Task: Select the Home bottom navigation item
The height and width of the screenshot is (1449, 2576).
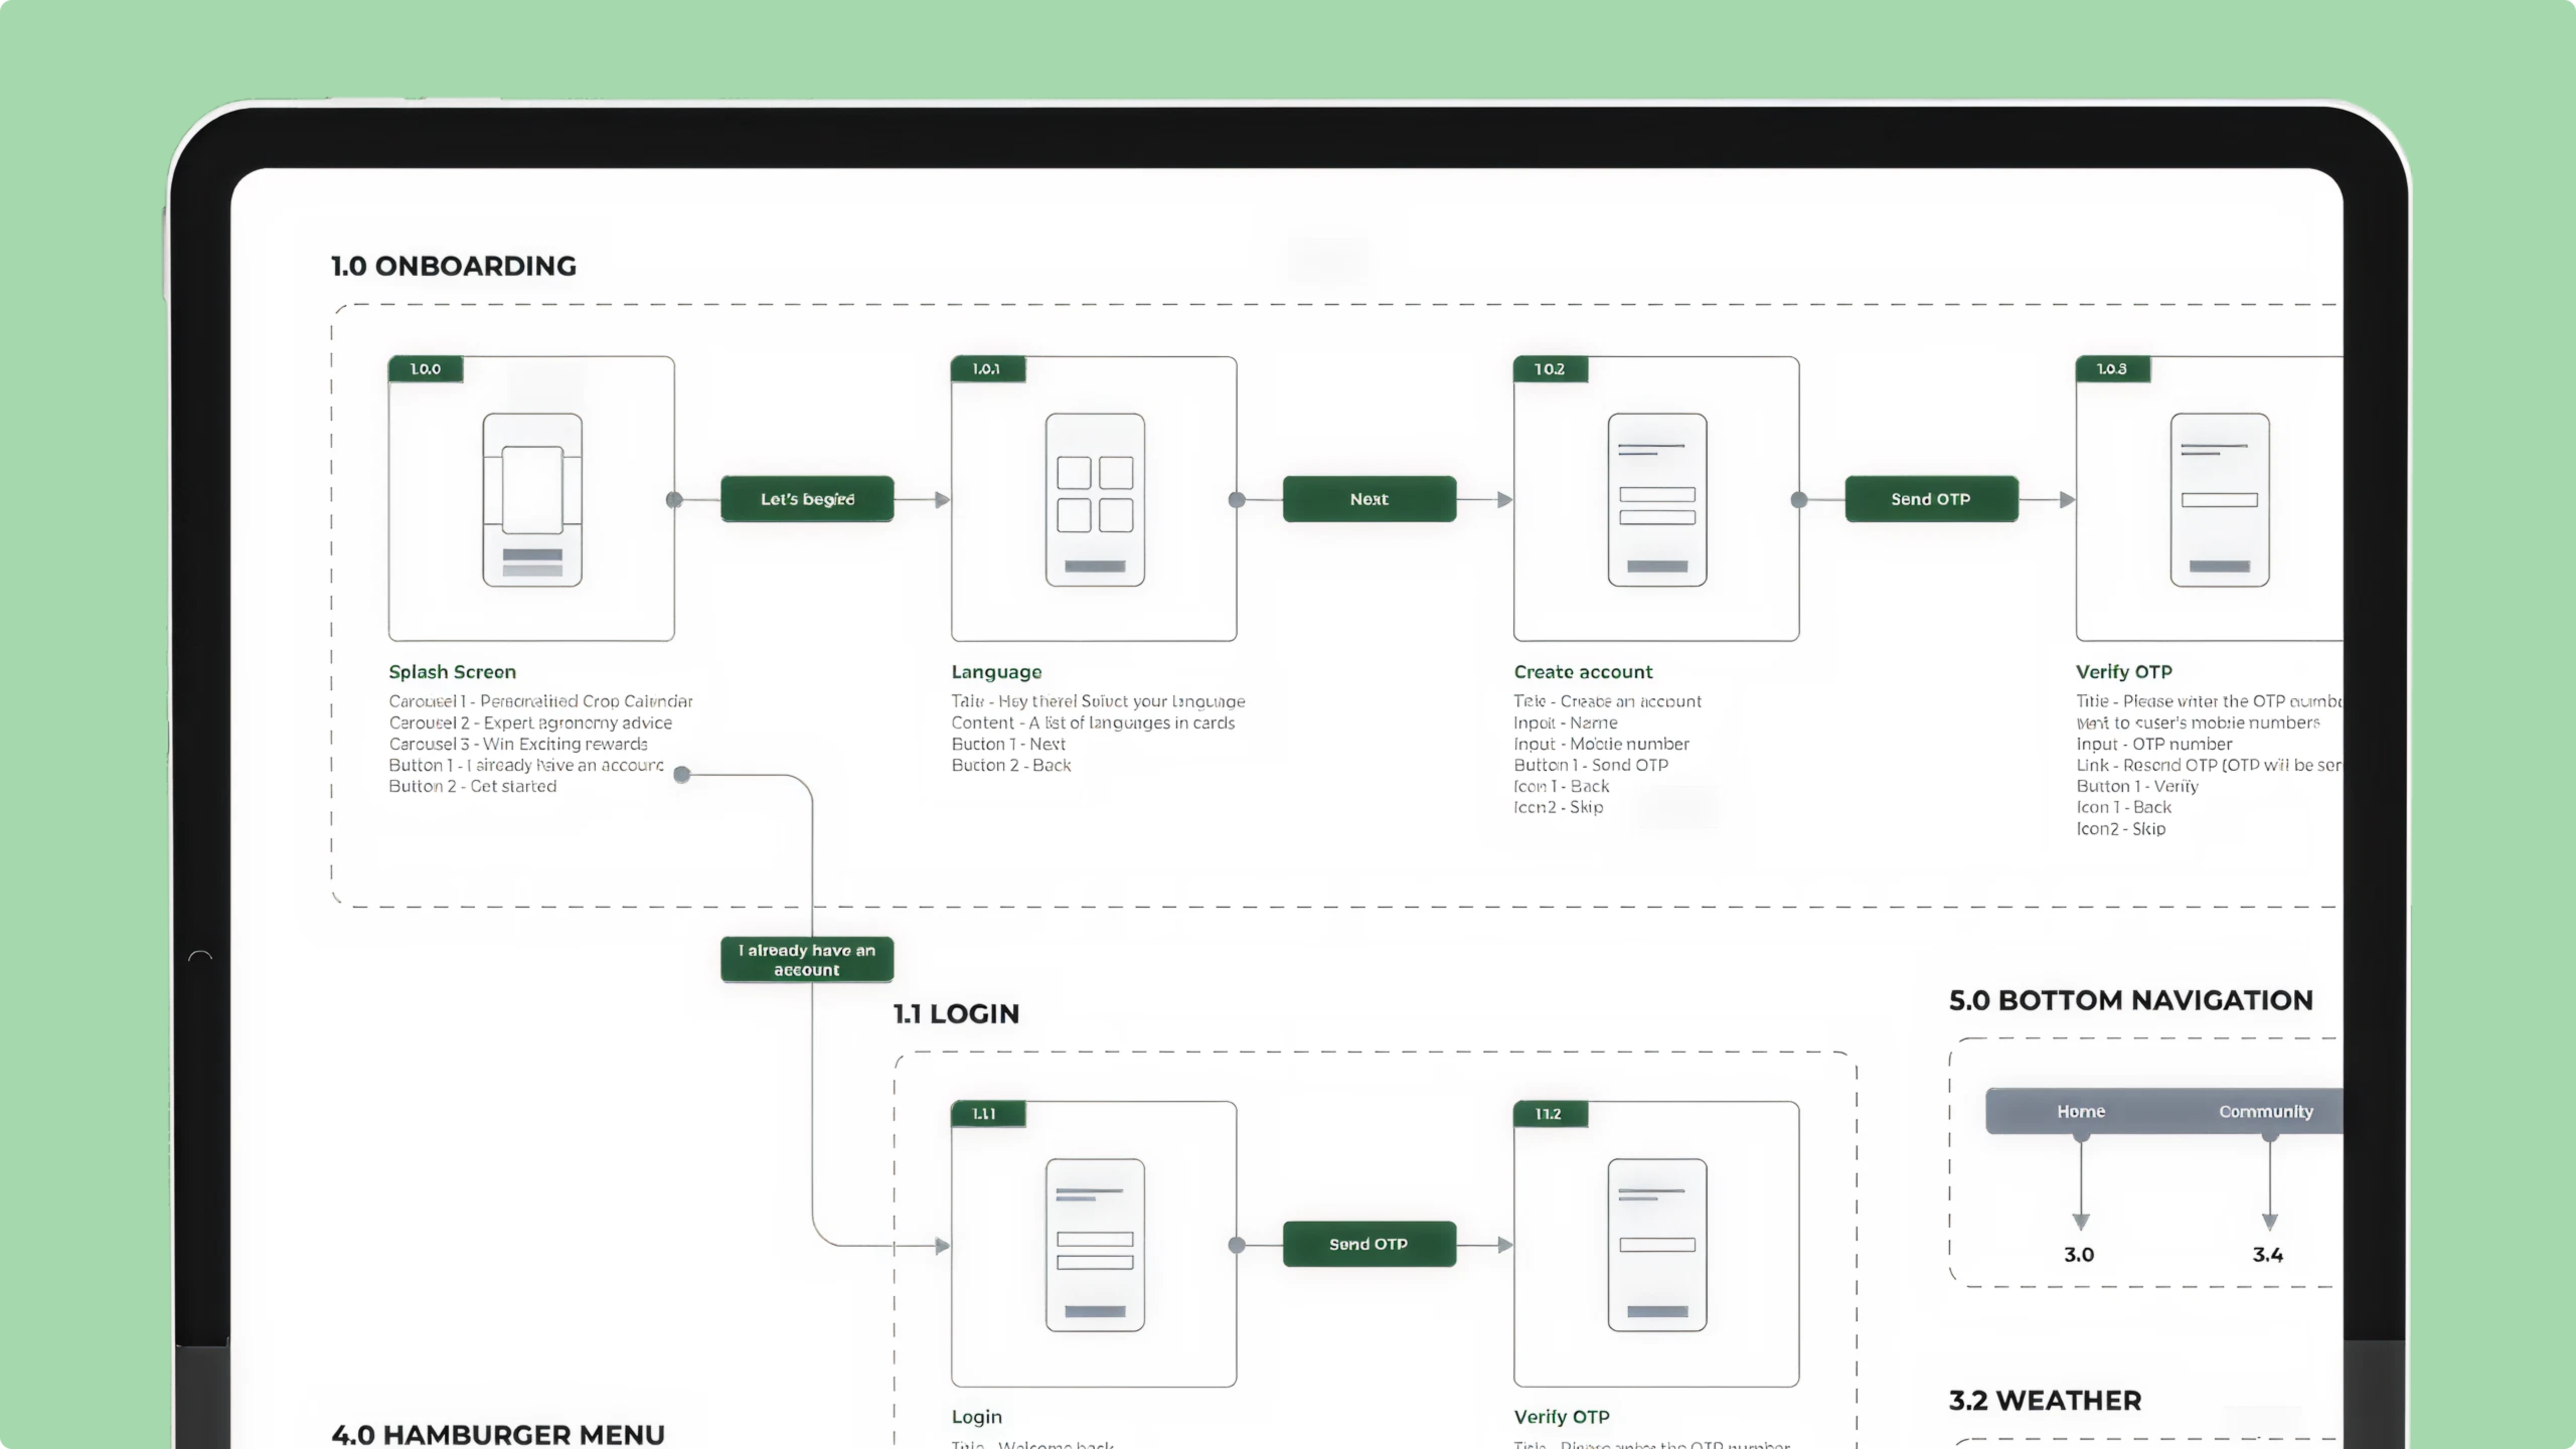Action: coord(2081,1111)
